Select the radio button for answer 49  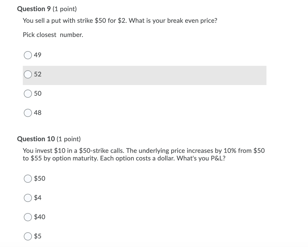pos(28,55)
